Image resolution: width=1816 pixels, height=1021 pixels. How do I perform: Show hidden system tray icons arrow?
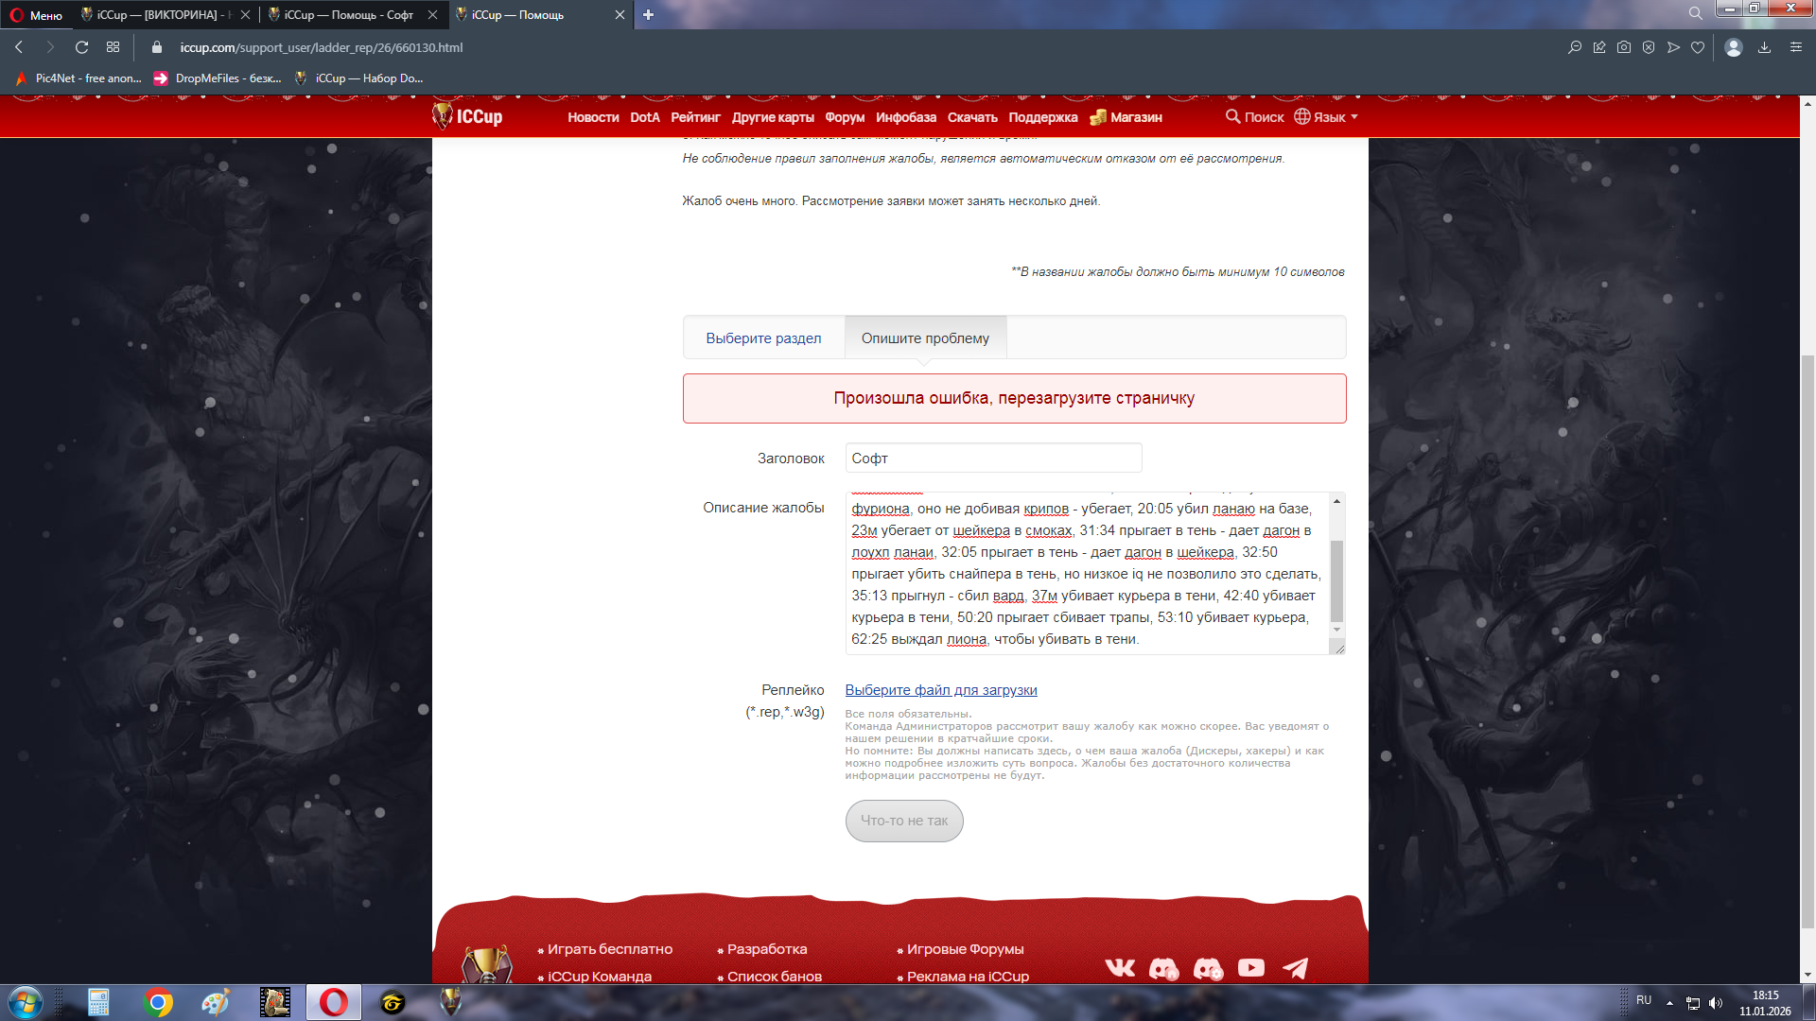(1669, 1002)
